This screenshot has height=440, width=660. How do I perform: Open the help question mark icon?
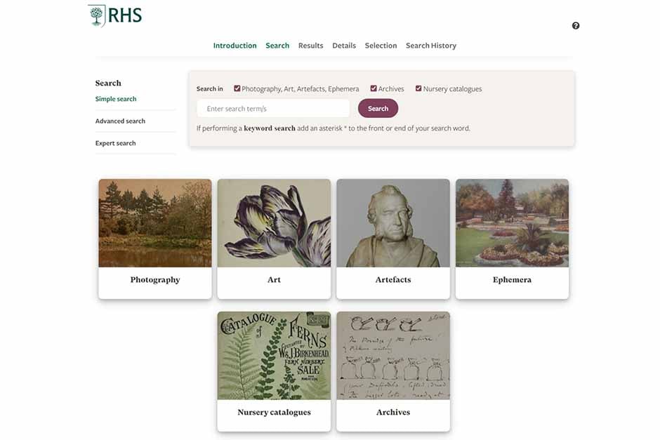pyautogui.click(x=576, y=26)
